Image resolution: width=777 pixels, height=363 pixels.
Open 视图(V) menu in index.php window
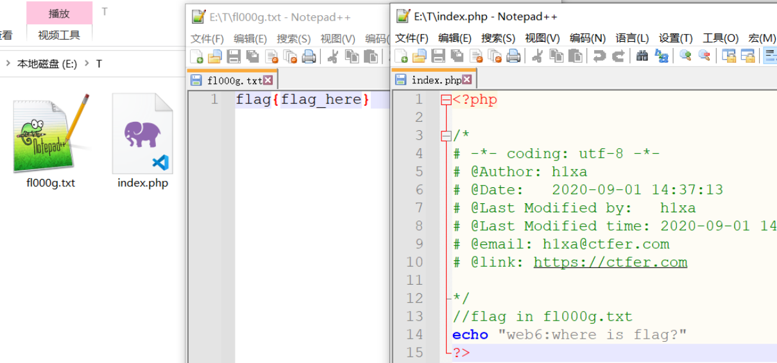pyautogui.click(x=542, y=38)
